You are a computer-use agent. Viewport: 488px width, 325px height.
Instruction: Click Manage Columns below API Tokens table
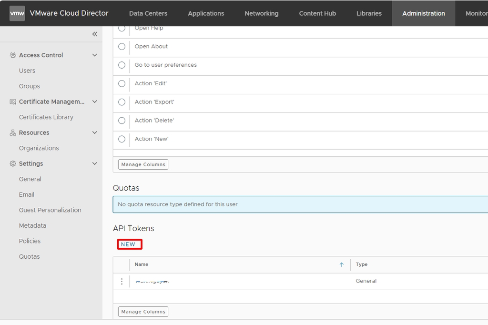pos(143,312)
